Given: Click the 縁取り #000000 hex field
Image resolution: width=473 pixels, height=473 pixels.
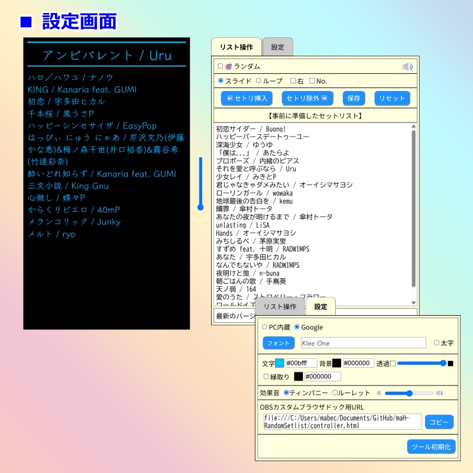Looking at the screenshot, I should [323, 376].
